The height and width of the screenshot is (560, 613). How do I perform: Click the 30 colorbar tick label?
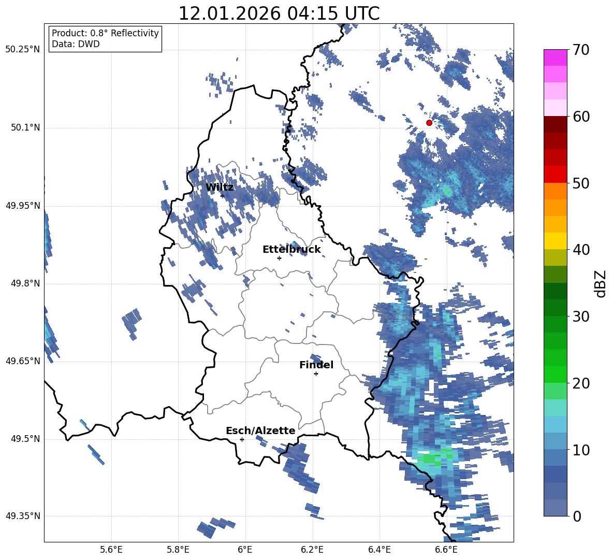click(581, 317)
